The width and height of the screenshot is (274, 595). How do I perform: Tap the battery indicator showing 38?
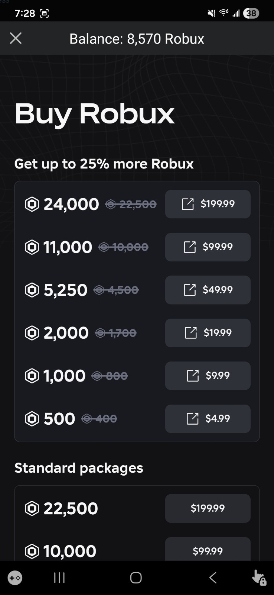click(x=251, y=13)
